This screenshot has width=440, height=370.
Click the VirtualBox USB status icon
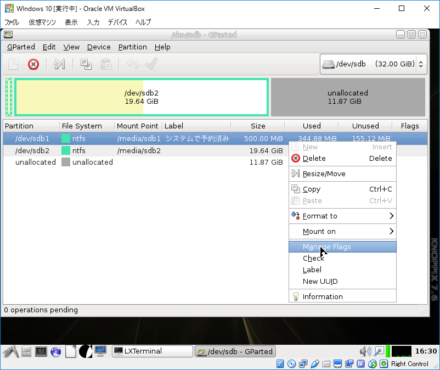pos(315,364)
